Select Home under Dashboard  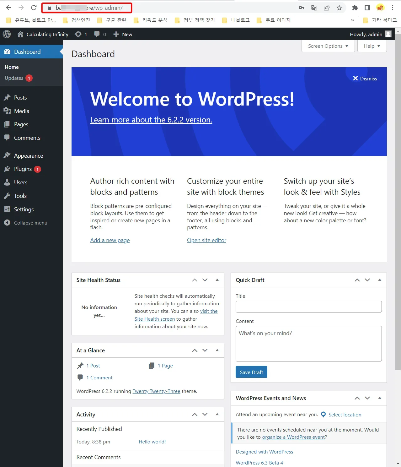(x=12, y=67)
